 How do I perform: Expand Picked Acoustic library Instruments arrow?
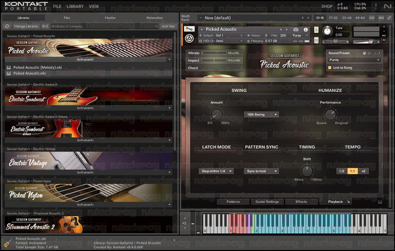pos(169,60)
